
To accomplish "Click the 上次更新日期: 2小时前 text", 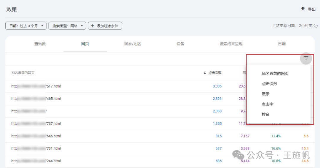I will tap(292, 26).
